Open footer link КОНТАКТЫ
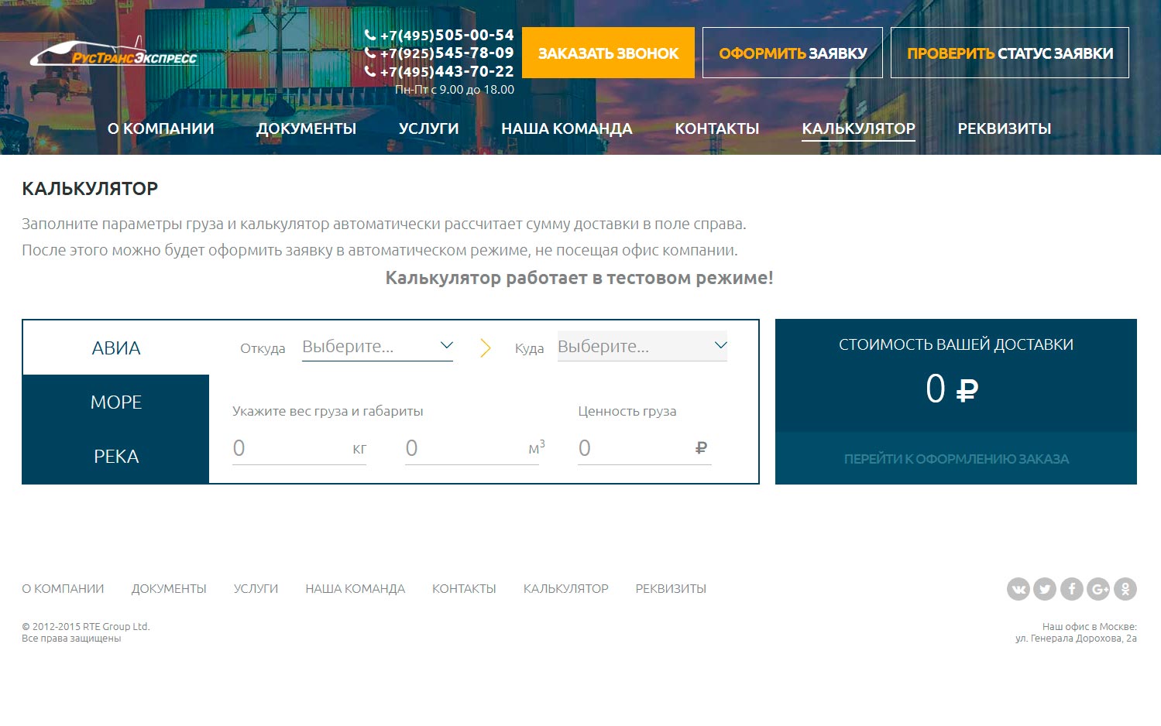The height and width of the screenshot is (726, 1161). point(464,589)
